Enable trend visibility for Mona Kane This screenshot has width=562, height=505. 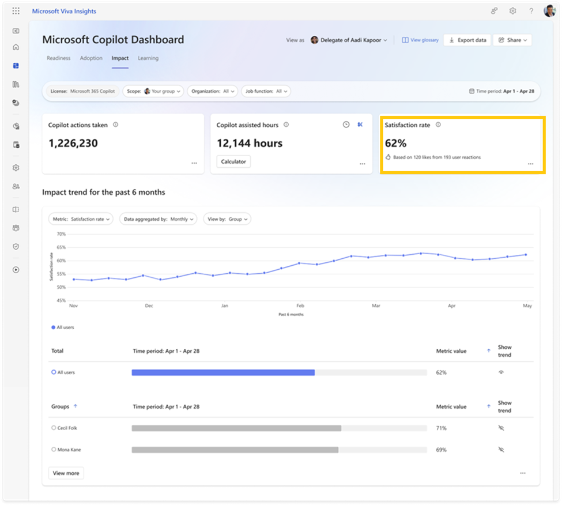(501, 450)
